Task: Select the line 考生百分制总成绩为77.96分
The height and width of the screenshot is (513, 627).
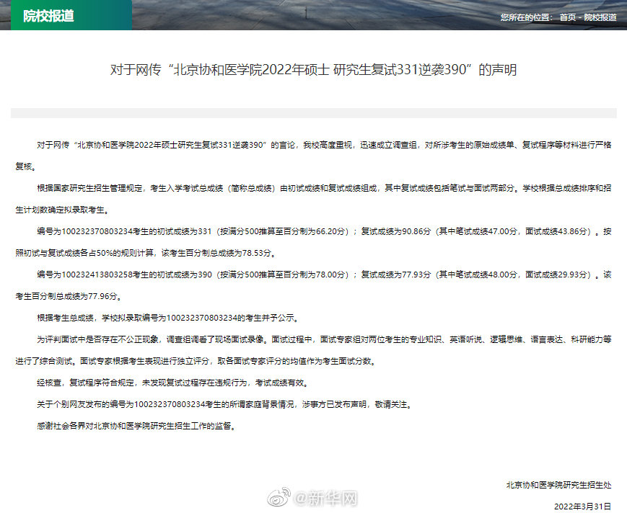Action: 69,296
